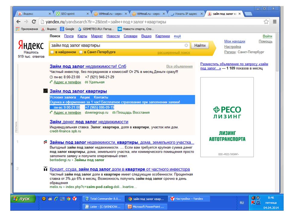
Task: Click the favicon beside melix.ru result
Action: [x=46, y=169]
